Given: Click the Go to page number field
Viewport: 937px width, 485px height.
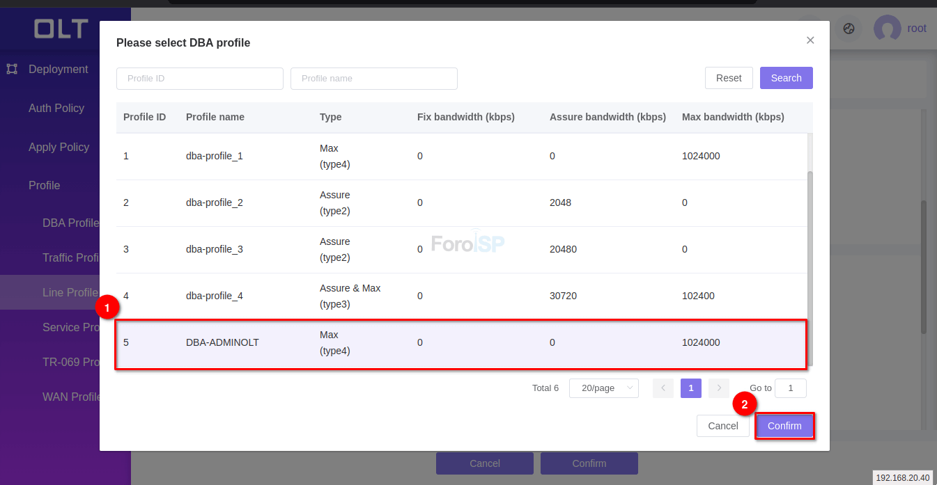Looking at the screenshot, I should coord(790,388).
